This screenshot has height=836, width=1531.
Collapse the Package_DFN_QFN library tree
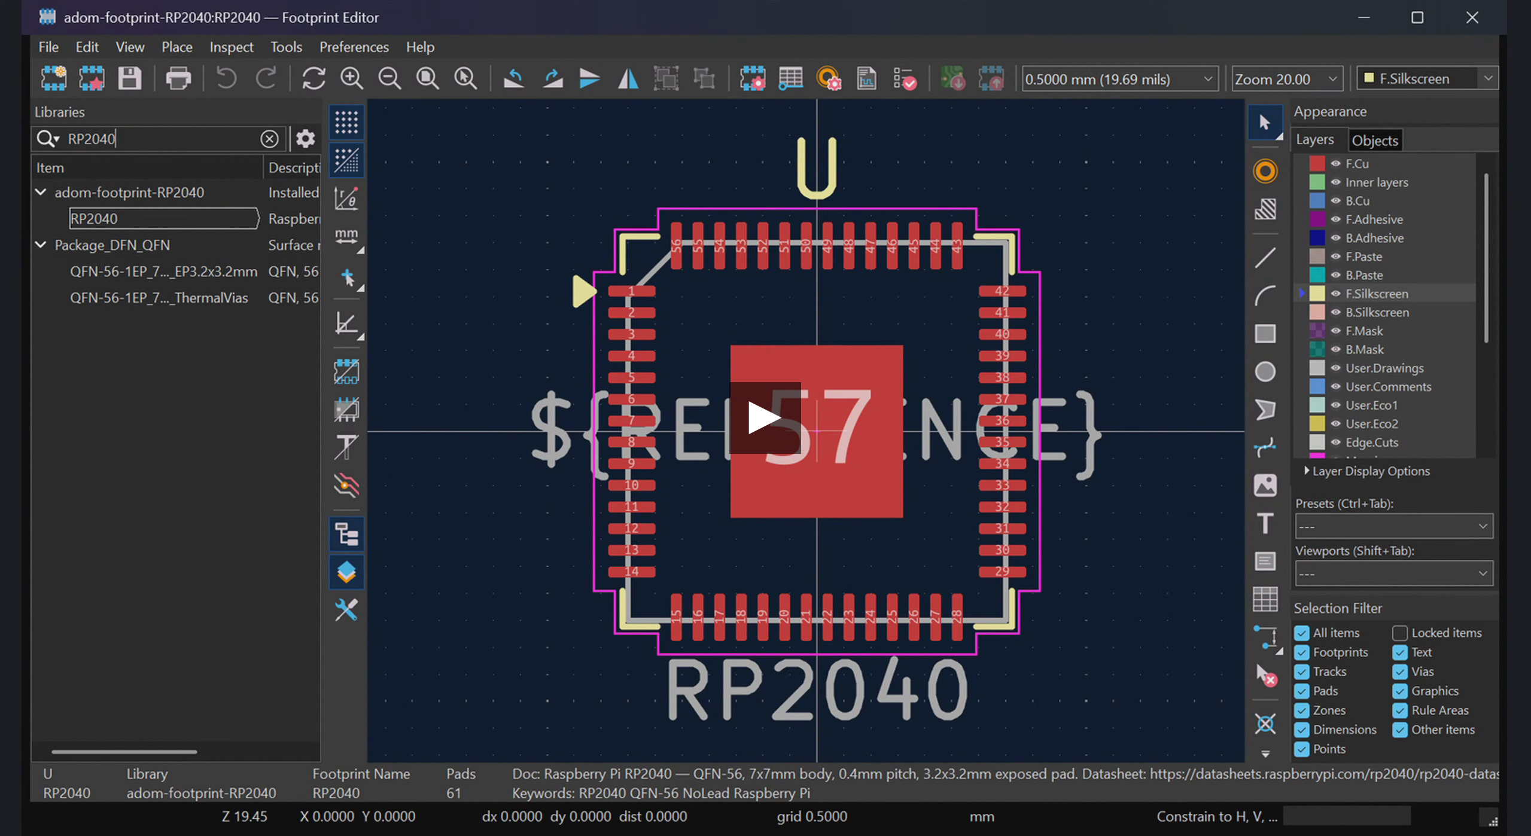[x=41, y=245]
